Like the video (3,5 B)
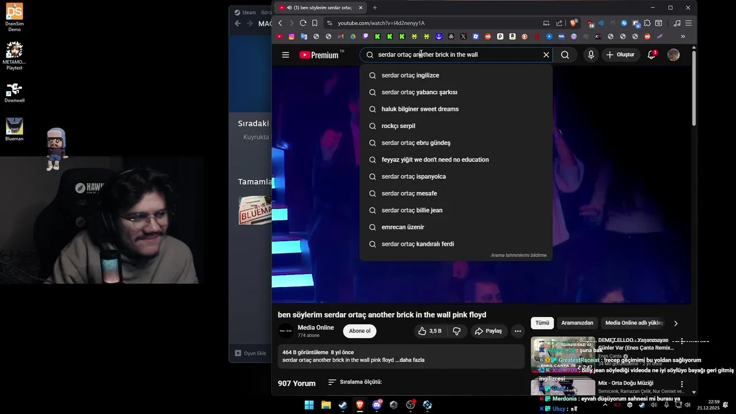Screen dimensions: 736x414 coord(430,331)
